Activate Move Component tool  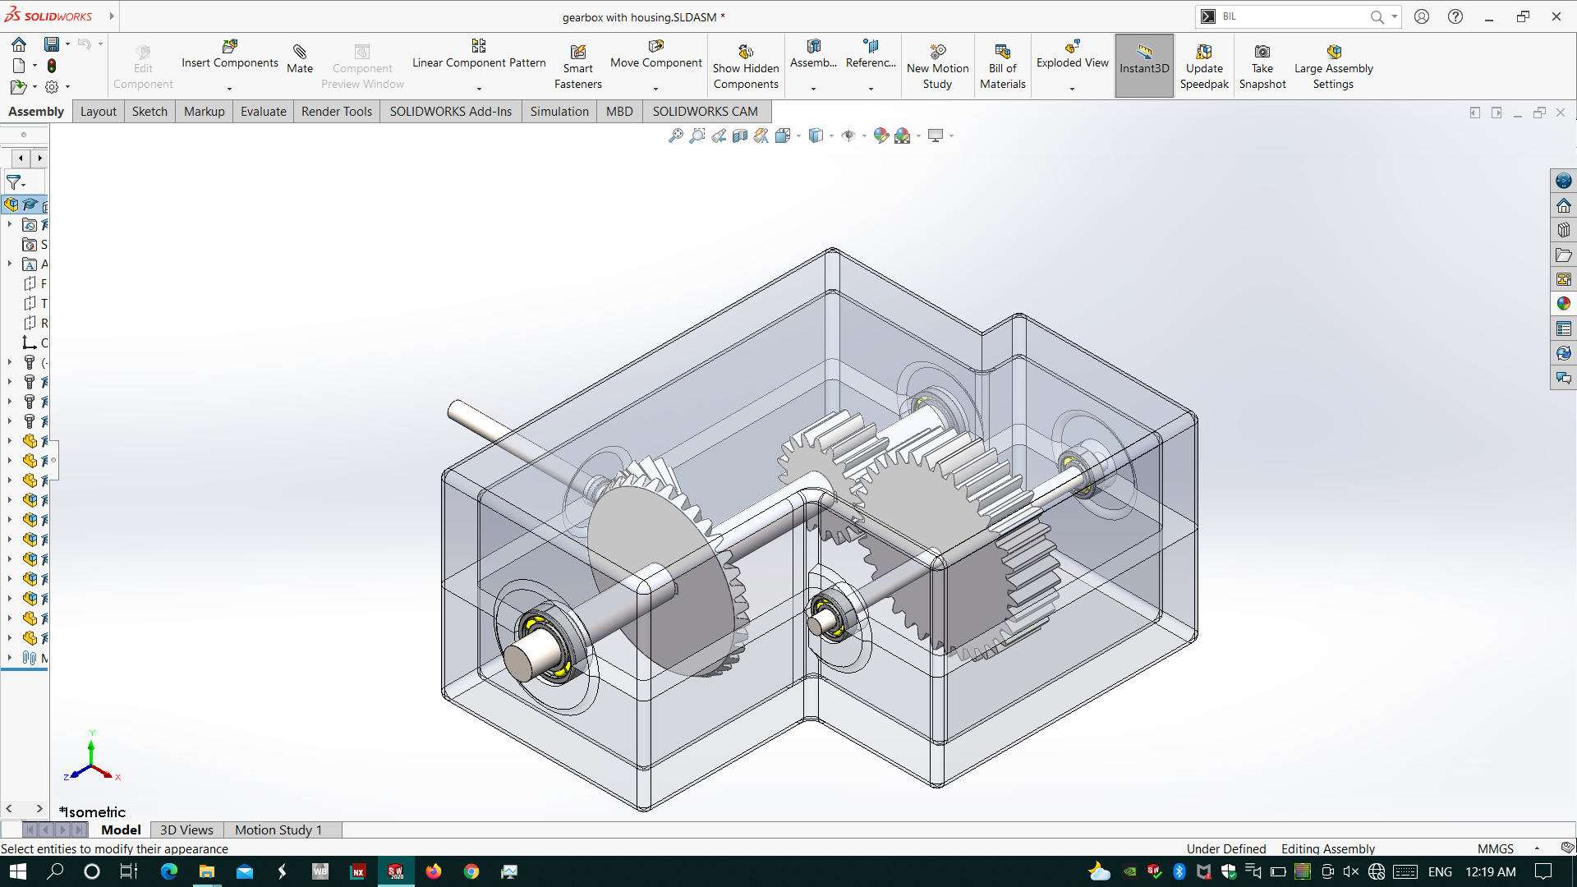point(655,55)
